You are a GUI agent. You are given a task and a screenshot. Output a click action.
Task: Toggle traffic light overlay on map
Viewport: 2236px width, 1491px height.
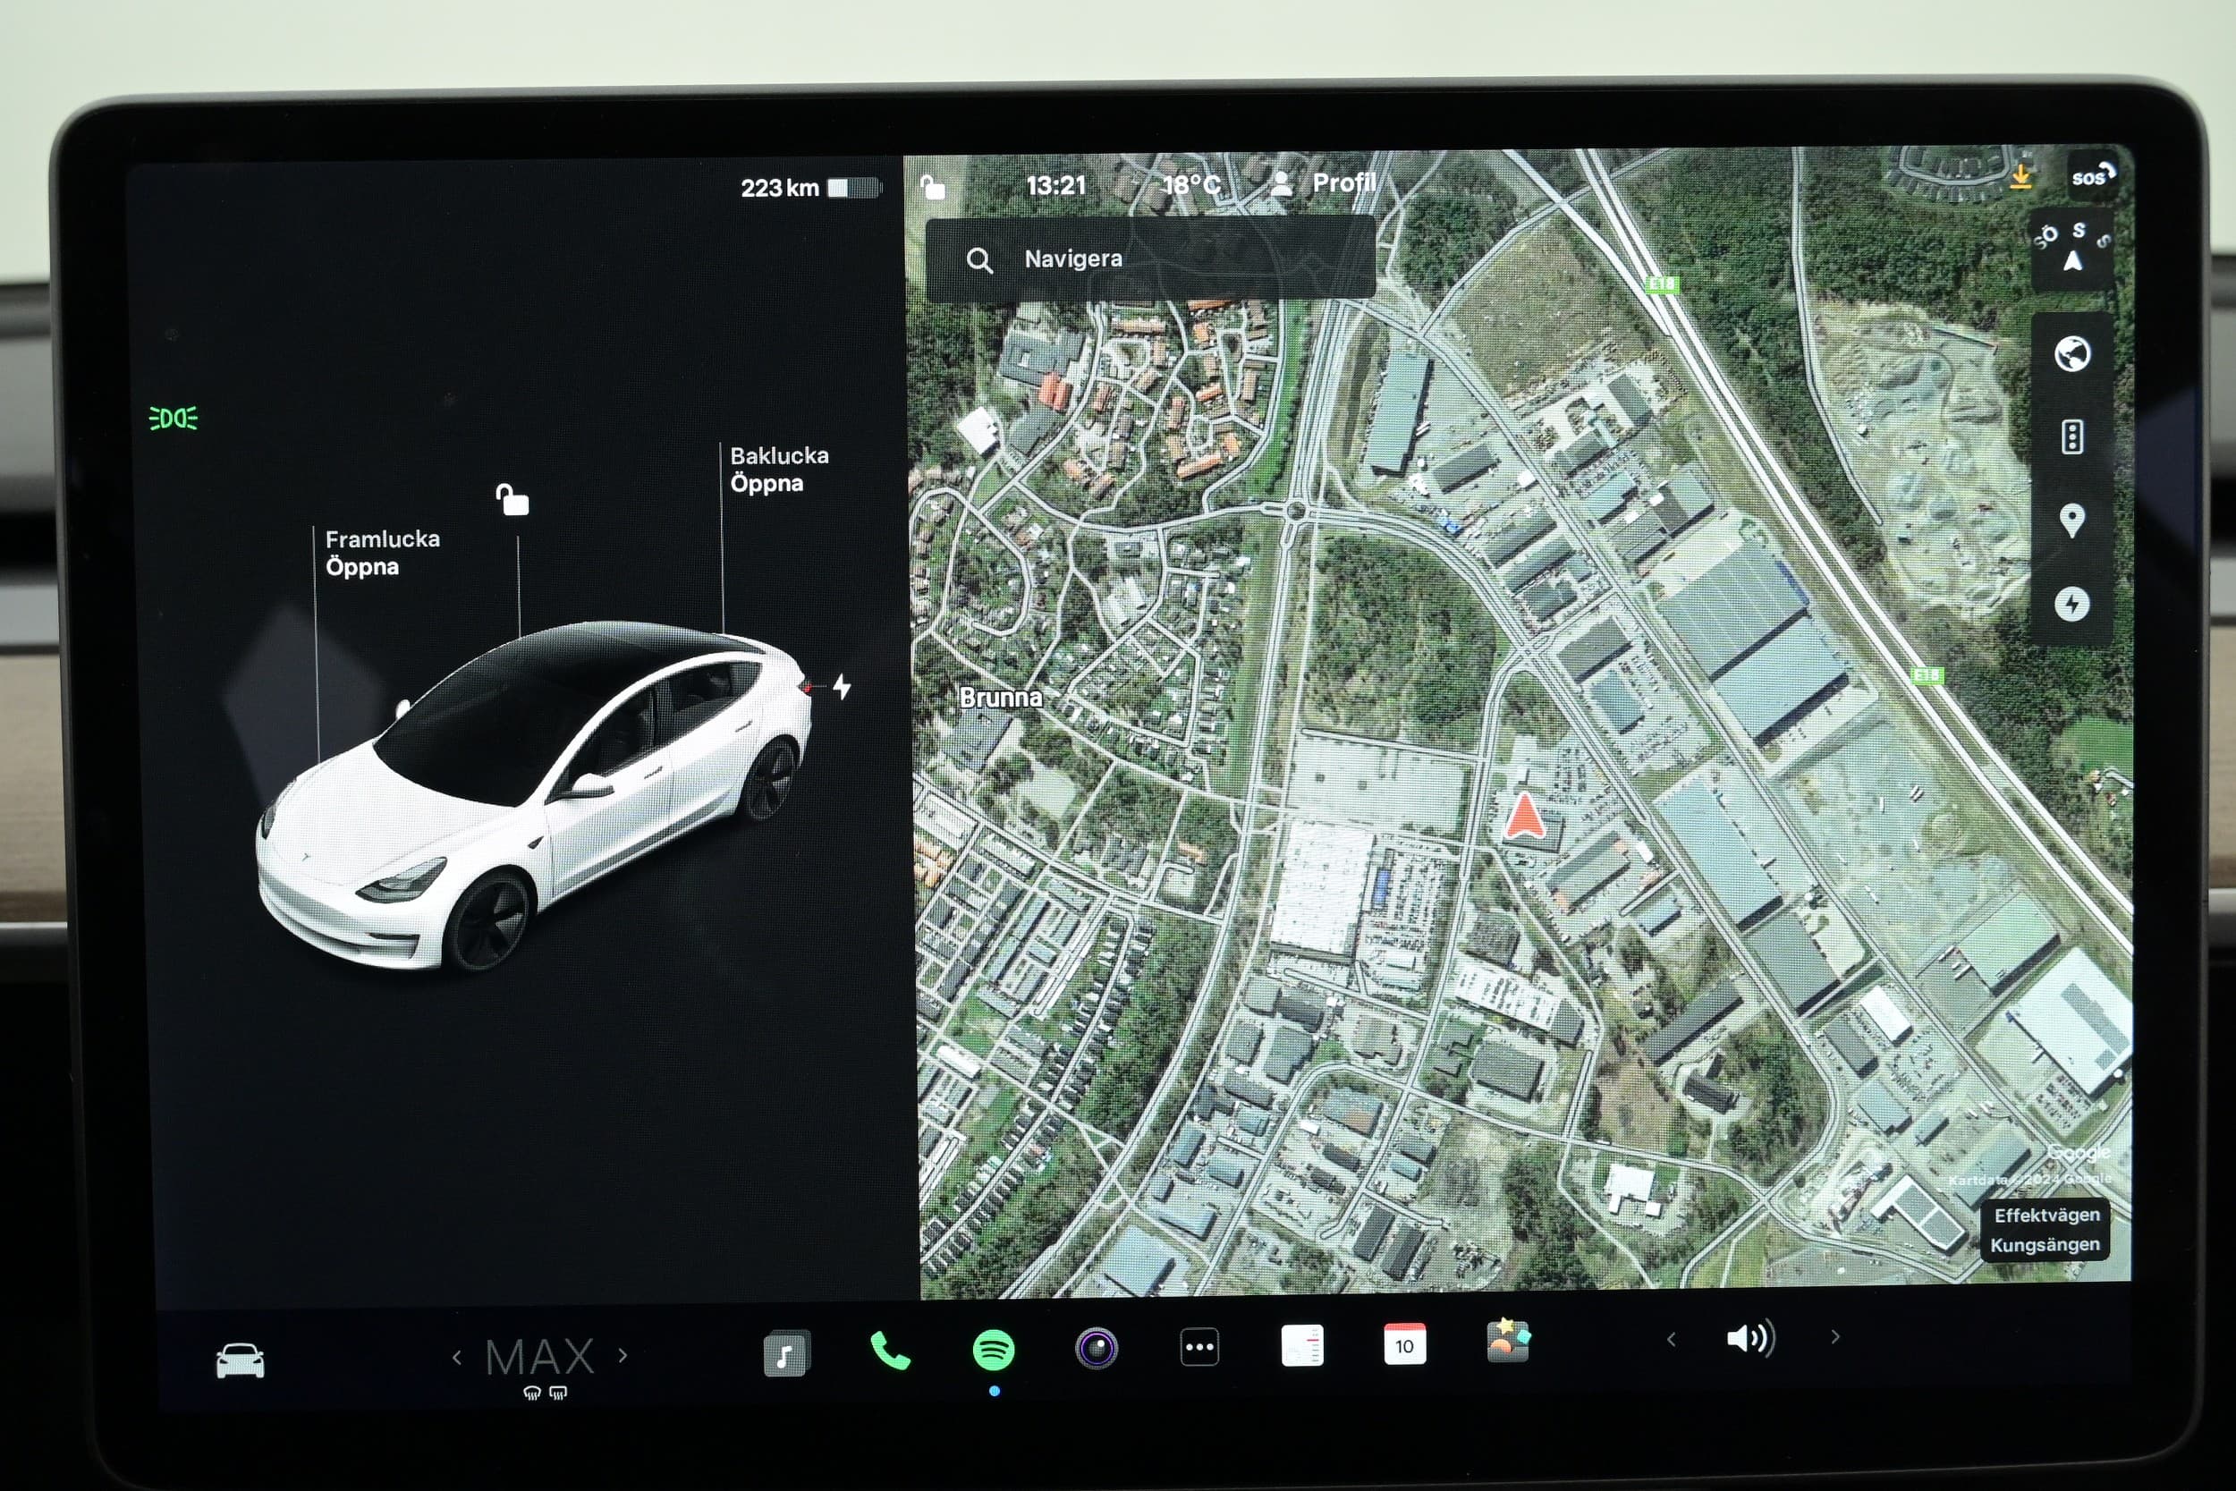tap(2071, 437)
